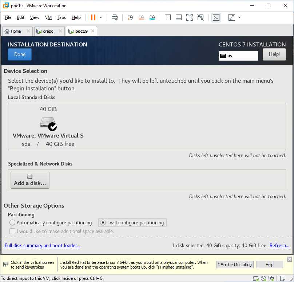This screenshot has width=294, height=282.
Task: Open Full disk summary and boot loader link
Action: pyautogui.click(x=43, y=245)
